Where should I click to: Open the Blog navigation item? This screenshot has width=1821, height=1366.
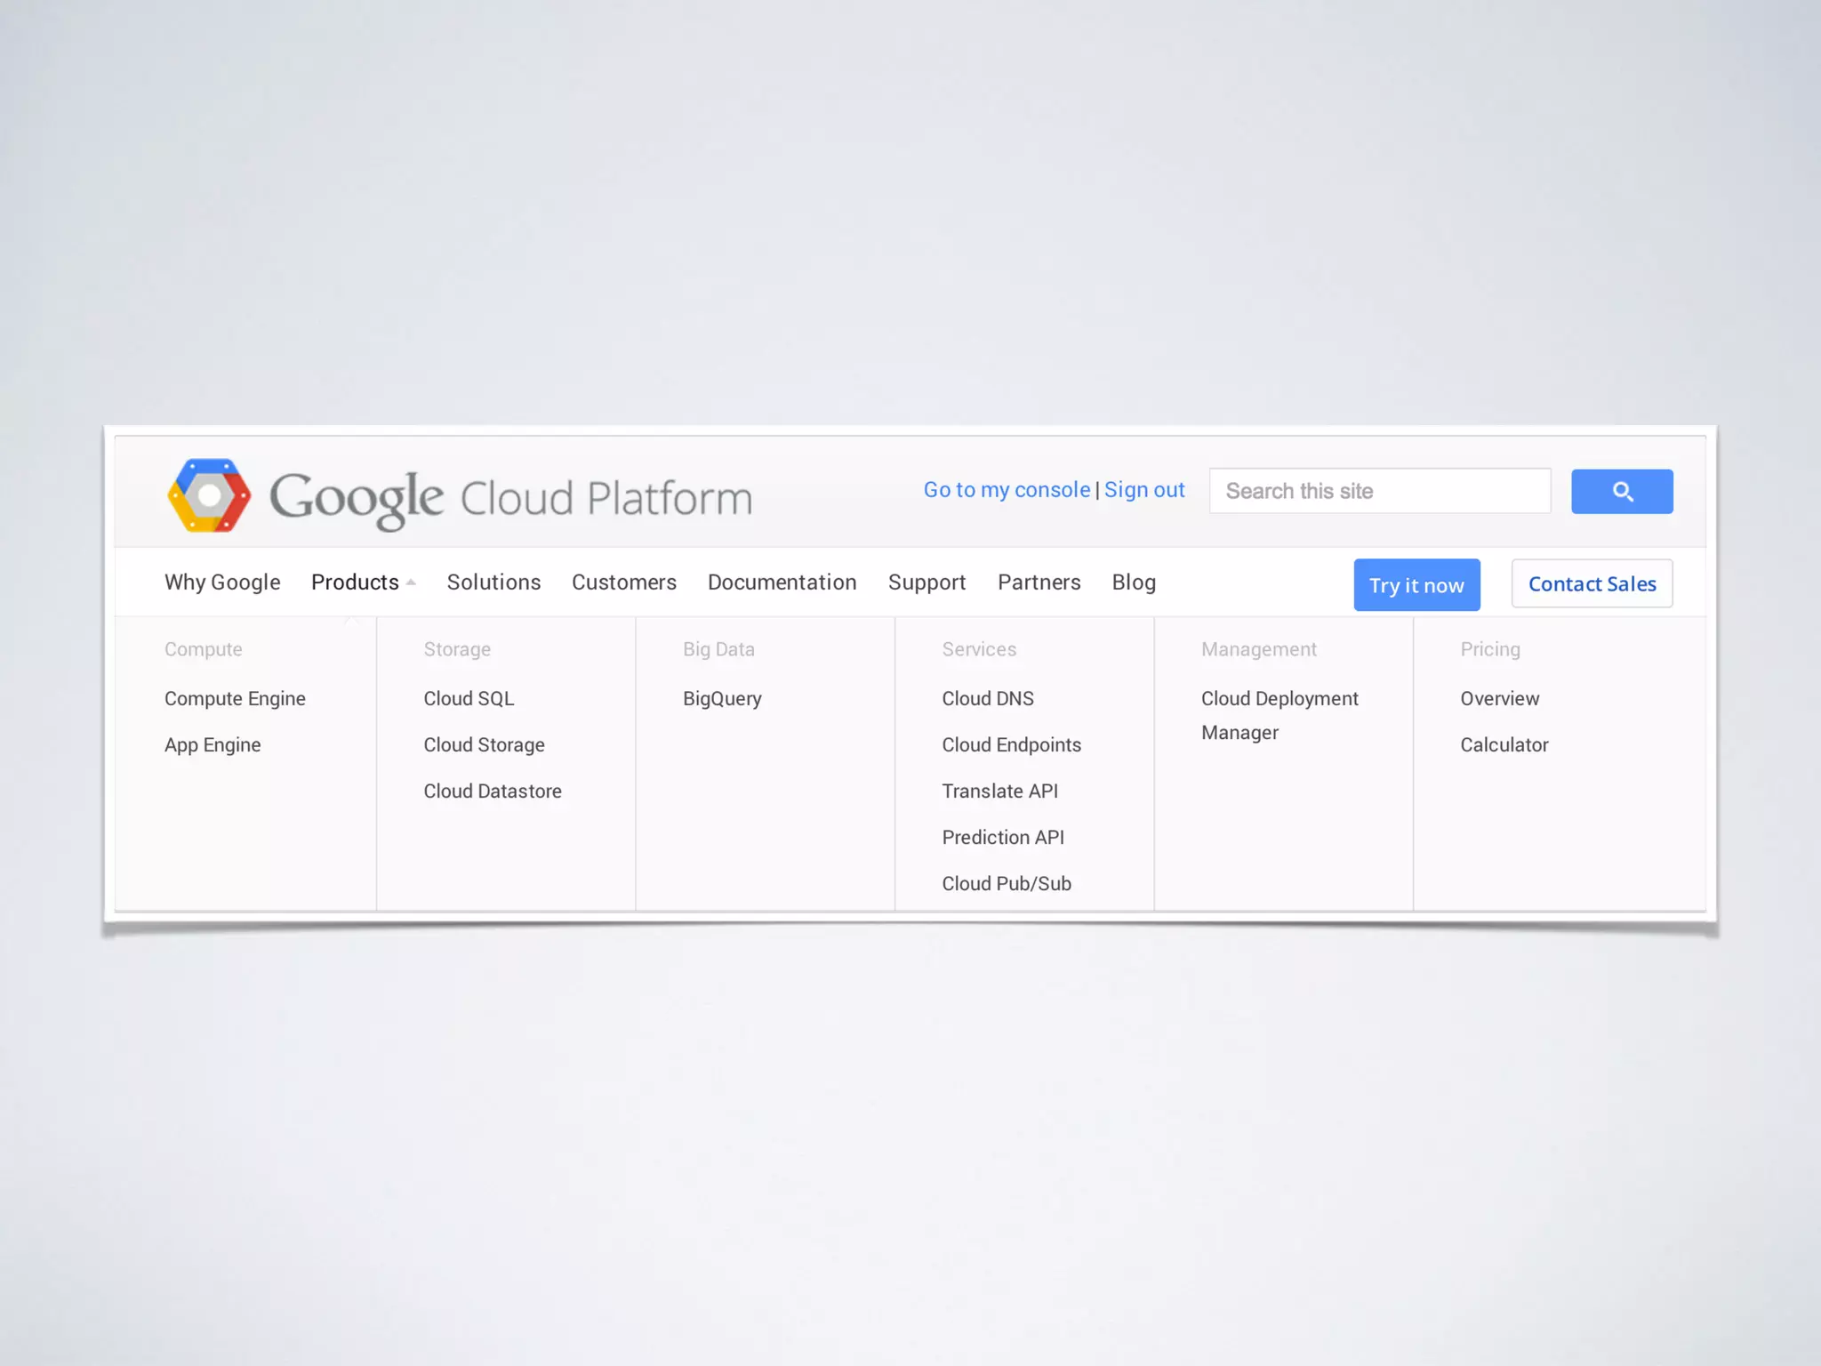tap(1133, 583)
